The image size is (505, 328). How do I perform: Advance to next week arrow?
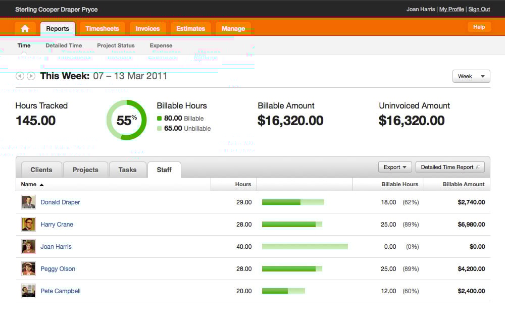[31, 76]
